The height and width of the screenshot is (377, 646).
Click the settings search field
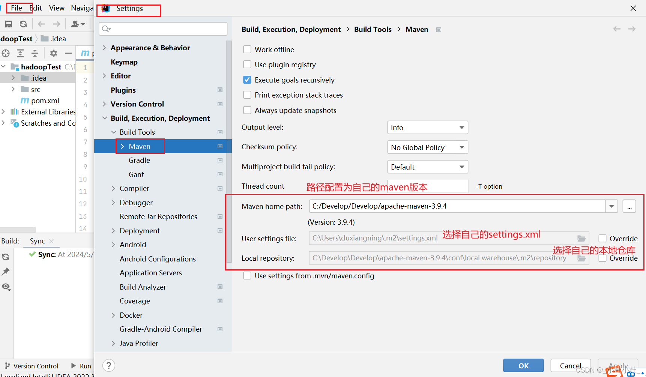click(163, 29)
